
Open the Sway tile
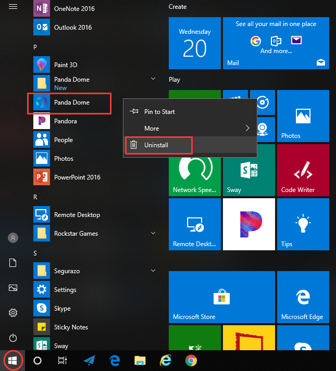(249, 177)
